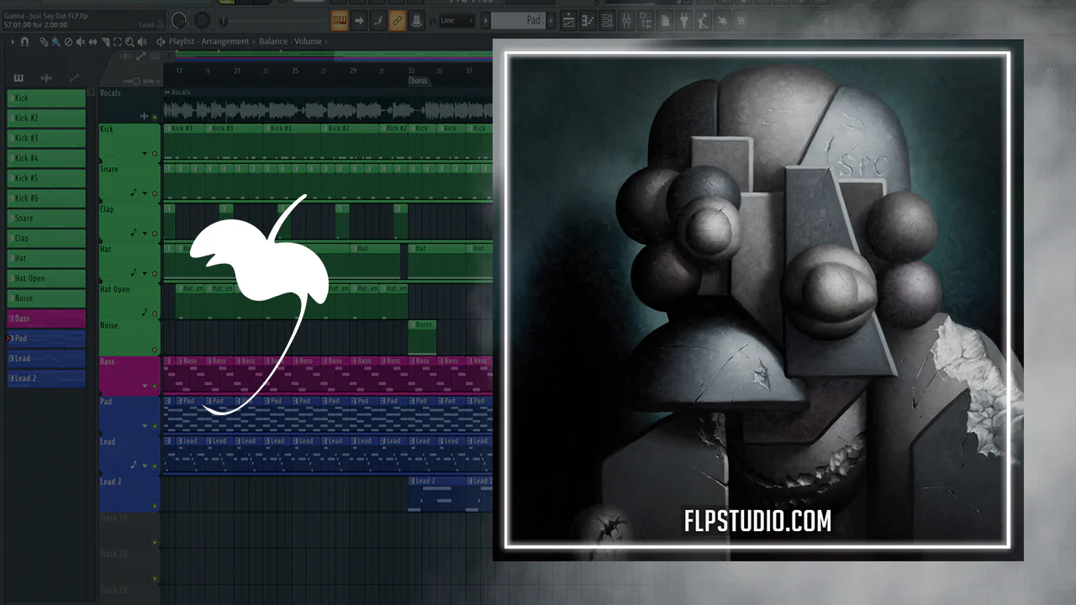The width and height of the screenshot is (1076, 605).
Task: Jump to the Chorus timeline marker
Action: 418,81
